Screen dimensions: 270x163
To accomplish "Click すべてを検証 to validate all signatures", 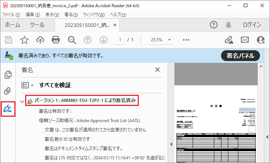I will coord(55,85).
